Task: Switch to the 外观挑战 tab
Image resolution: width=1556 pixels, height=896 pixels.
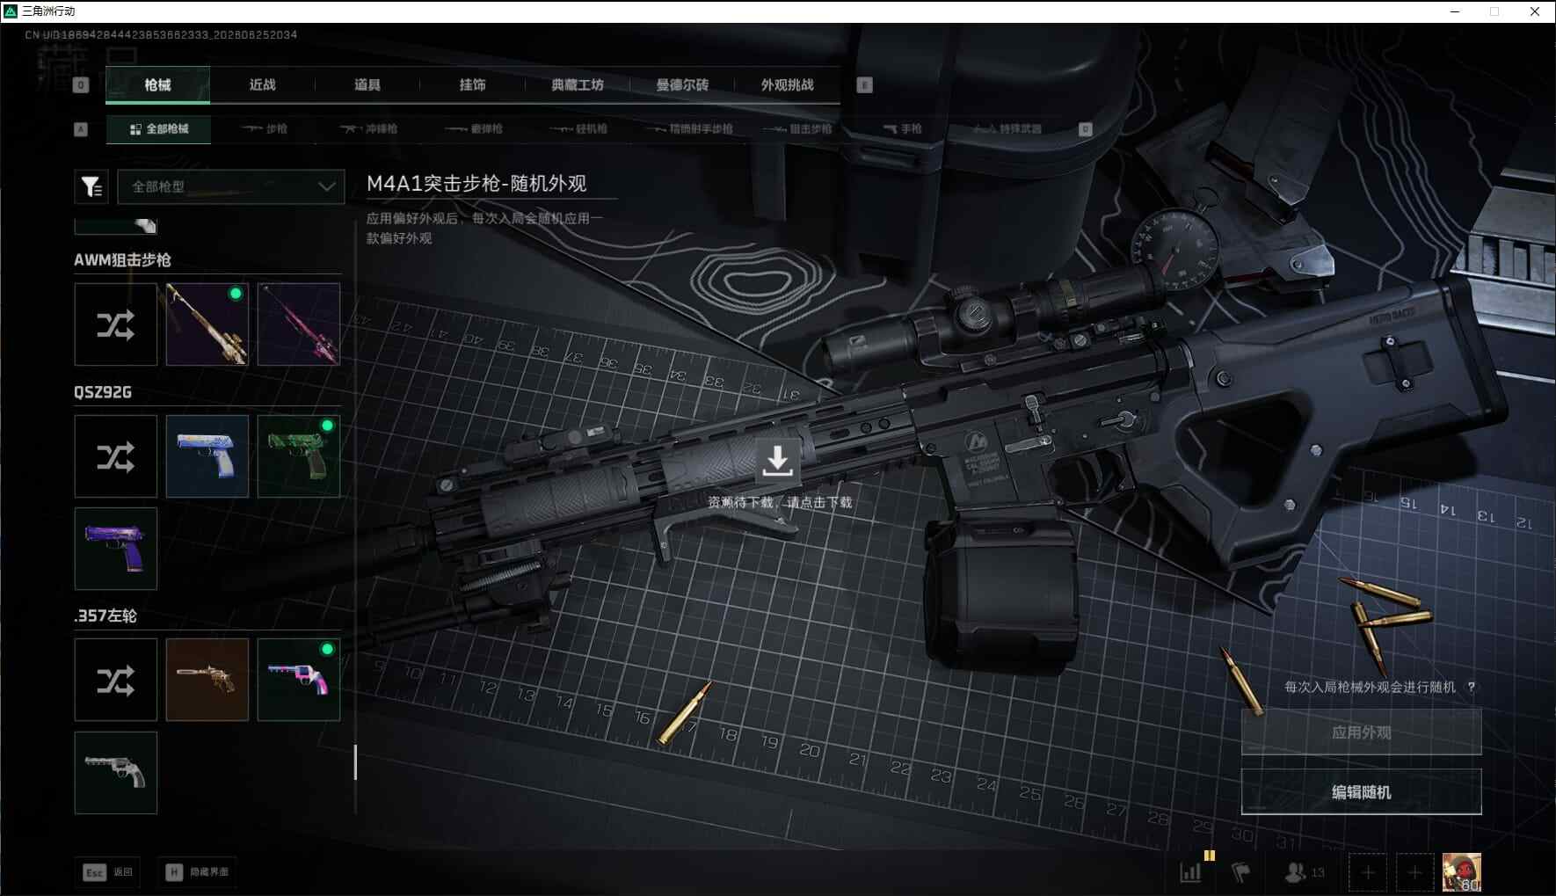Action: pyautogui.click(x=788, y=85)
